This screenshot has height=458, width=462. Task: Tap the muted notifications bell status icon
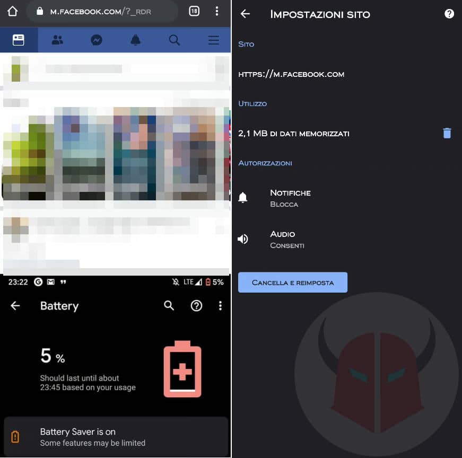[x=176, y=282]
